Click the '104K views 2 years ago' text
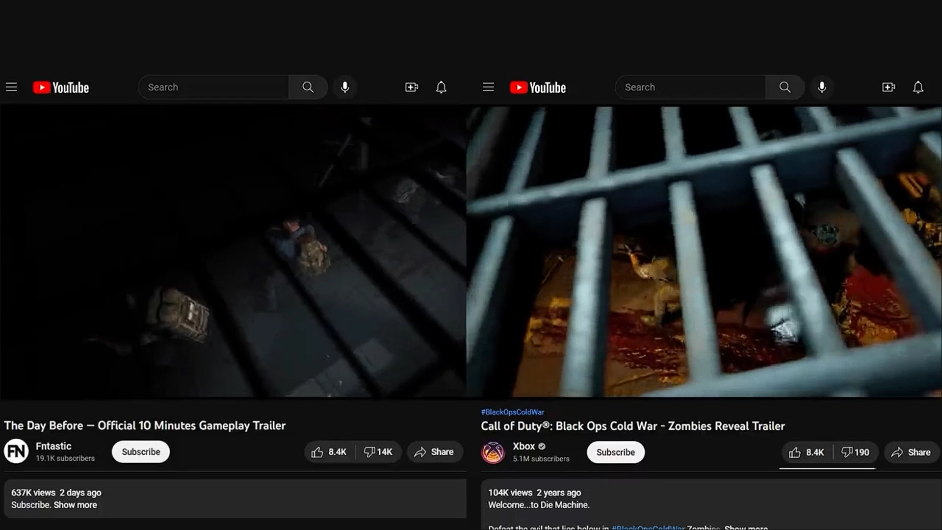Viewport: 942px width, 530px height. coord(534,493)
